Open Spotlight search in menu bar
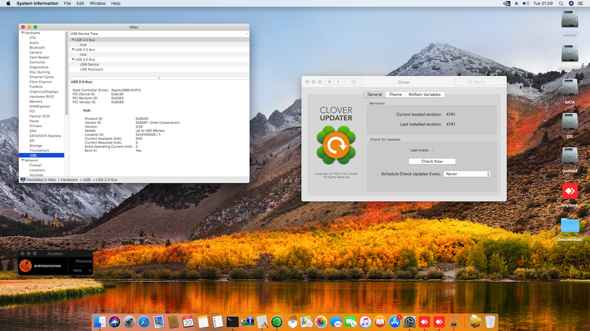Screen dimensions: 590x331 point(560,4)
